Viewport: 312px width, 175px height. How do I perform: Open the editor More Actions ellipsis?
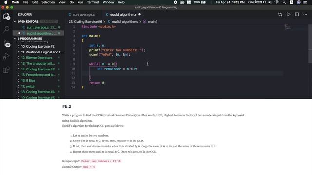pyautogui.click(x=305, y=14)
